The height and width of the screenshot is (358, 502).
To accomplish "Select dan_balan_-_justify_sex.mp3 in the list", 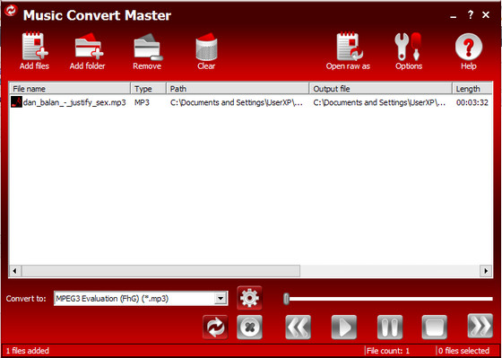I will pyautogui.click(x=74, y=102).
